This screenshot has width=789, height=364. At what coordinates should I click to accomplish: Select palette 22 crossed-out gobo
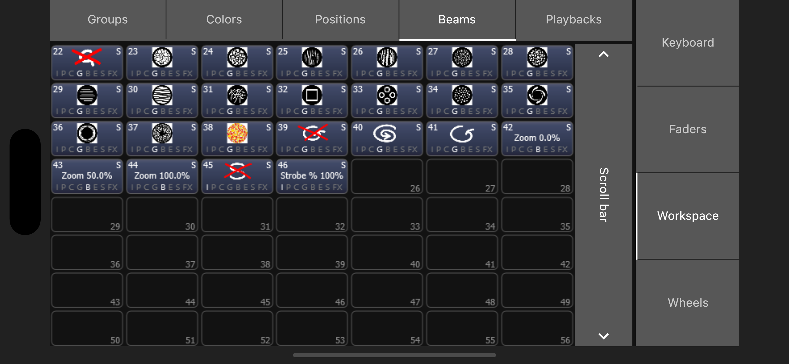pos(87,63)
